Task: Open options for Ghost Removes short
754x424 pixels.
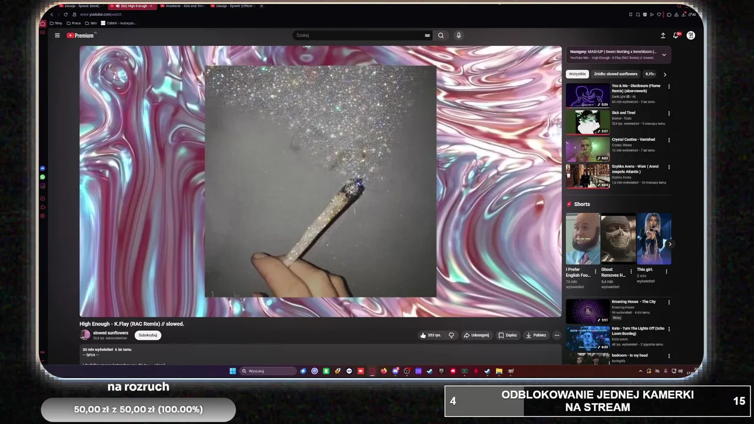Action: pos(631,271)
